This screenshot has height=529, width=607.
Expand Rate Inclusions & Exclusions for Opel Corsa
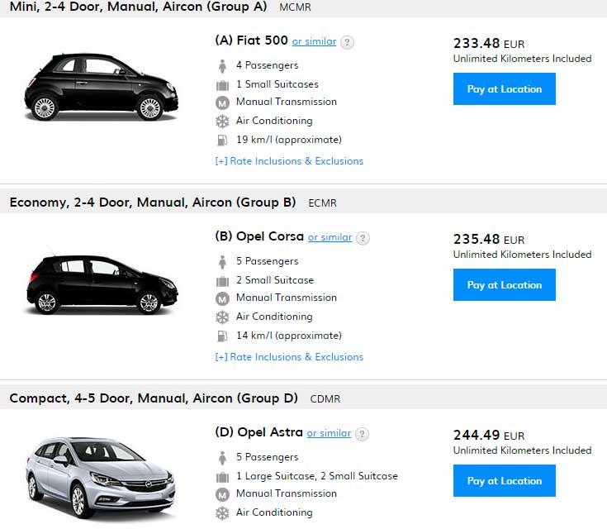pos(289,356)
